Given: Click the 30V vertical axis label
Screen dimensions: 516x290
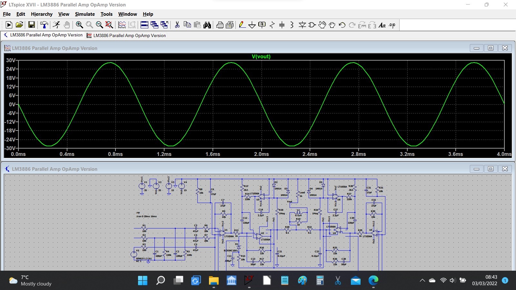Looking at the screenshot, I should pyautogui.click(x=10, y=60).
